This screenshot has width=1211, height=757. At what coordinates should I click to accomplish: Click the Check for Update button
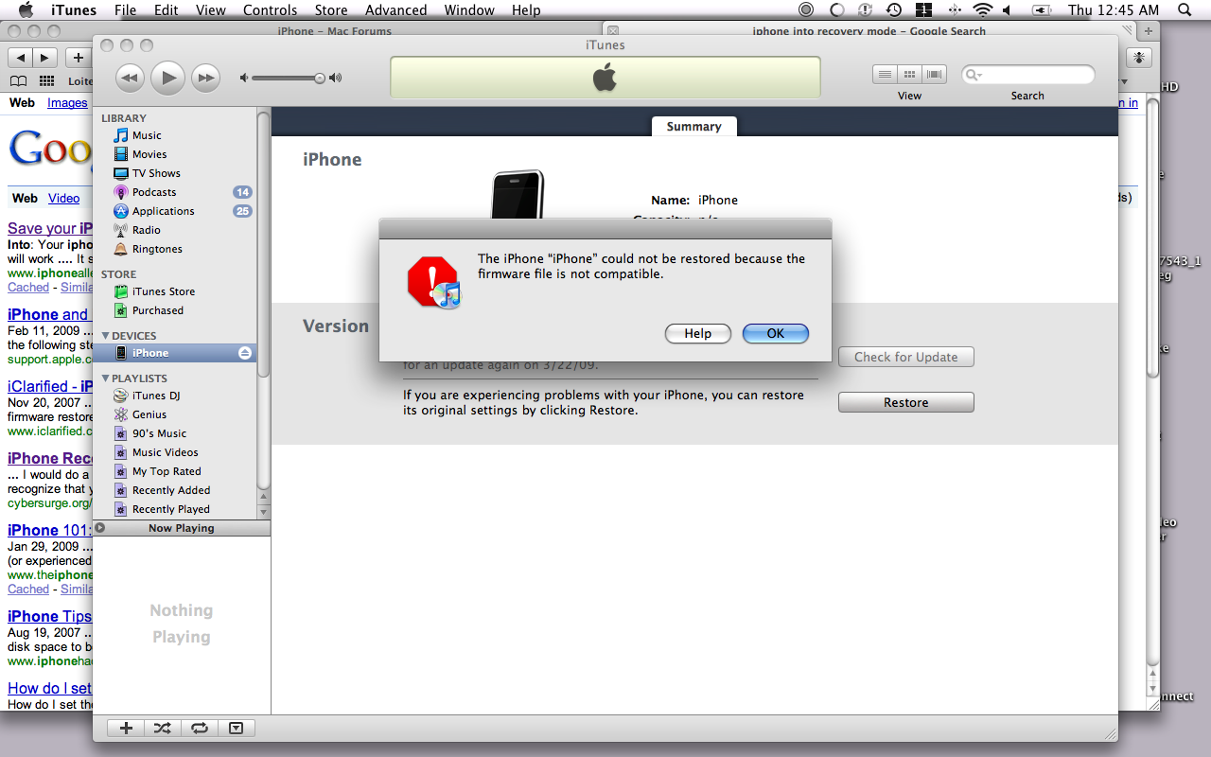click(x=906, y=358)
